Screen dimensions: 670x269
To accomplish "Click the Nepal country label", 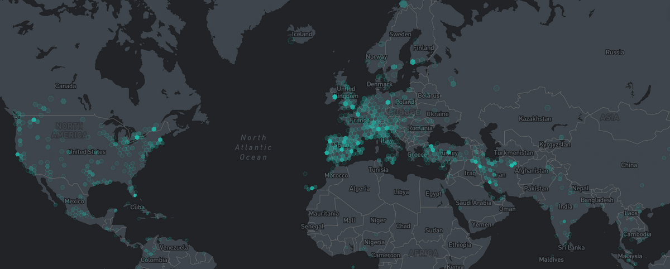I will coord(580,188).
